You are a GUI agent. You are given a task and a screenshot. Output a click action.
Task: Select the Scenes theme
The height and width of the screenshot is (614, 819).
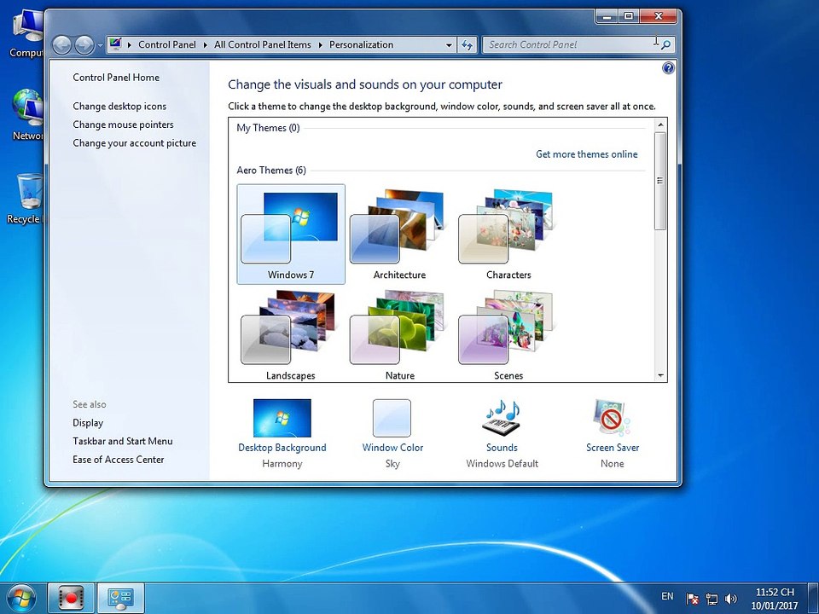click(x=508, y=334)
